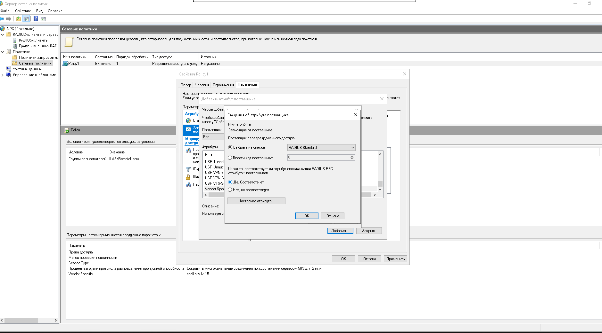Click the attribute list scroll-up arrow
Screen dimensions: 602x333
pyautogui.click(x=380, y=154)
